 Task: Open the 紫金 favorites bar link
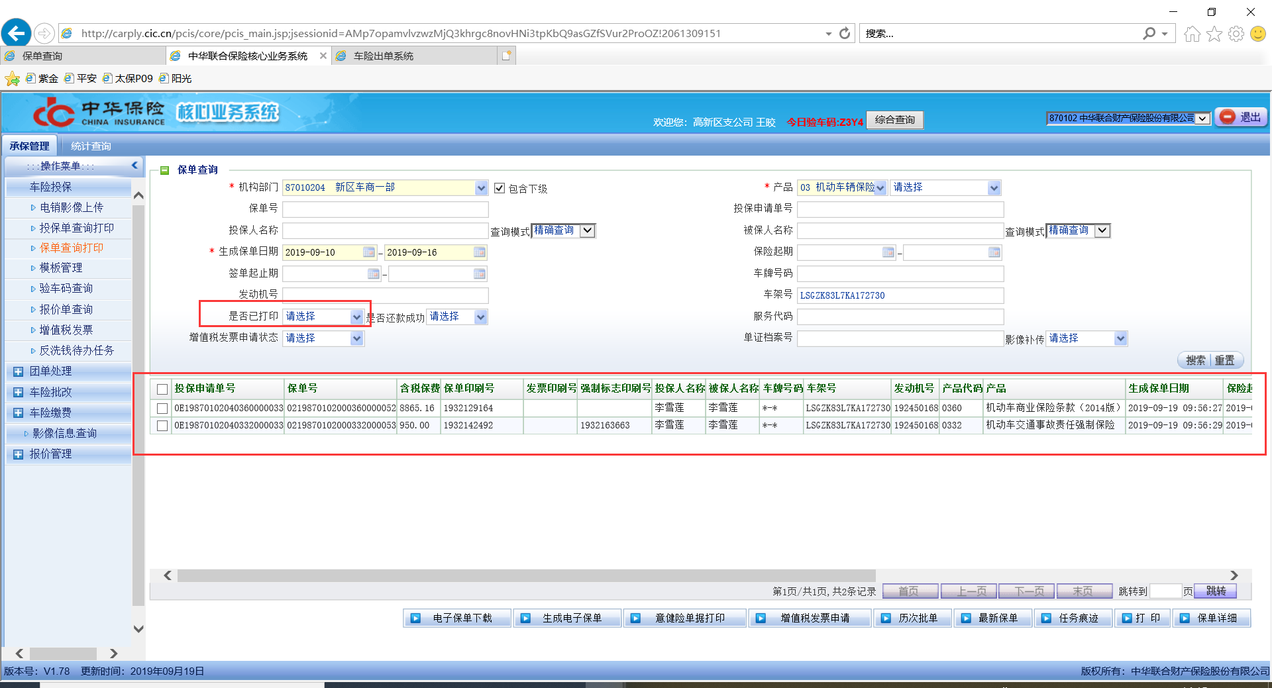42,79
